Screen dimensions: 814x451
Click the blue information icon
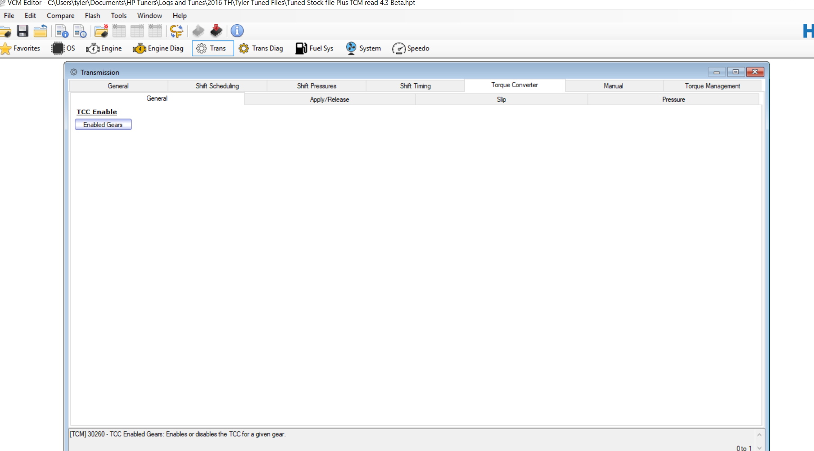click(x=237, y=31)
